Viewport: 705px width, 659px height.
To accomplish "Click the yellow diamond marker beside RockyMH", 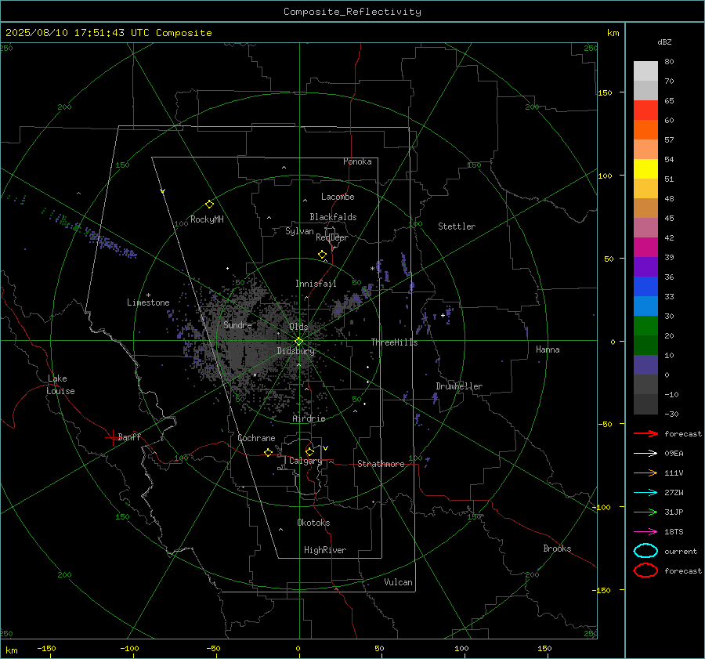I will coord(209,205).
